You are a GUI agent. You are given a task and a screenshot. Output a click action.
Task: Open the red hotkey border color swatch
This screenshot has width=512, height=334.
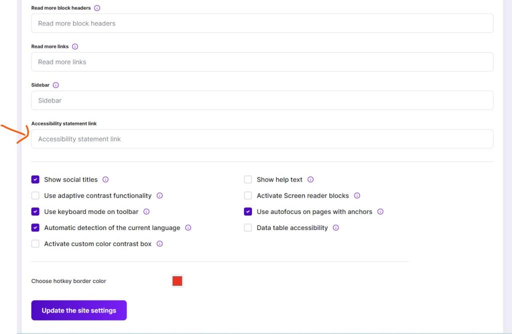click(x=177, y=281)
